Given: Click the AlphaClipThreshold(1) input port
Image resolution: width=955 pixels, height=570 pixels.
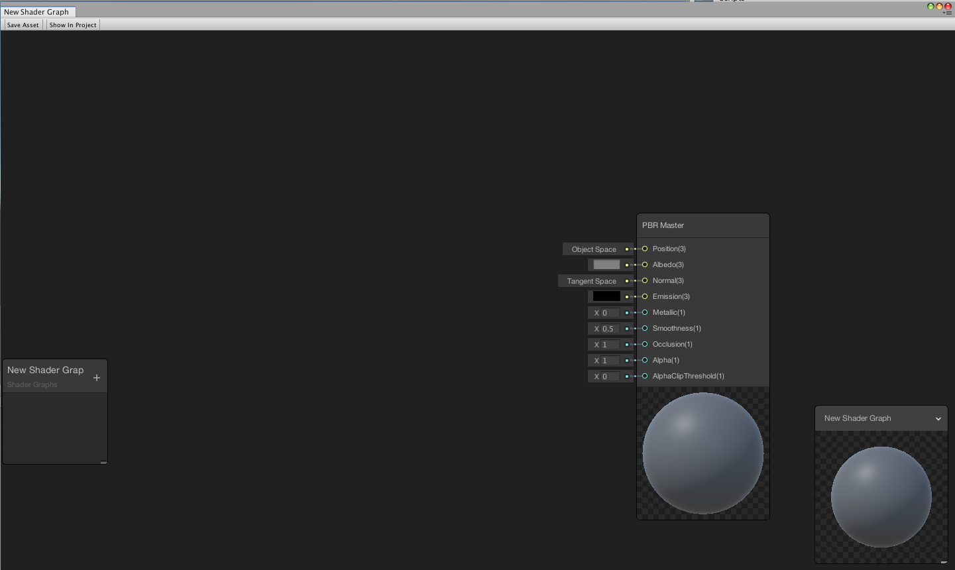Looking at the screenshot, I should pyautogui.click(x=644, y=376).
